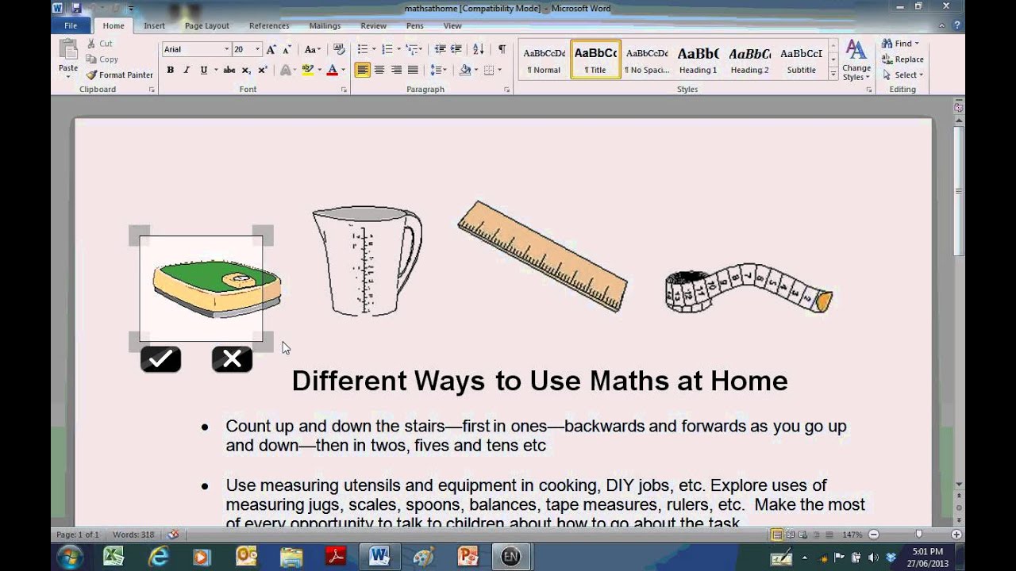This screenshot has height=571, width=1016.
Task: Expand the numbering list dropdown
Action: point(398,49)
